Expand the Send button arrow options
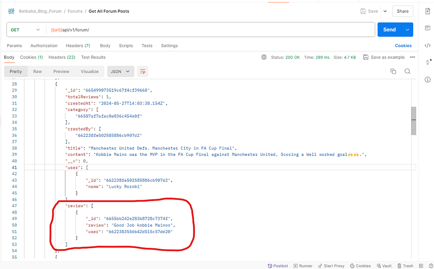This screenshot has height=269, width=434. coord(408,30)
